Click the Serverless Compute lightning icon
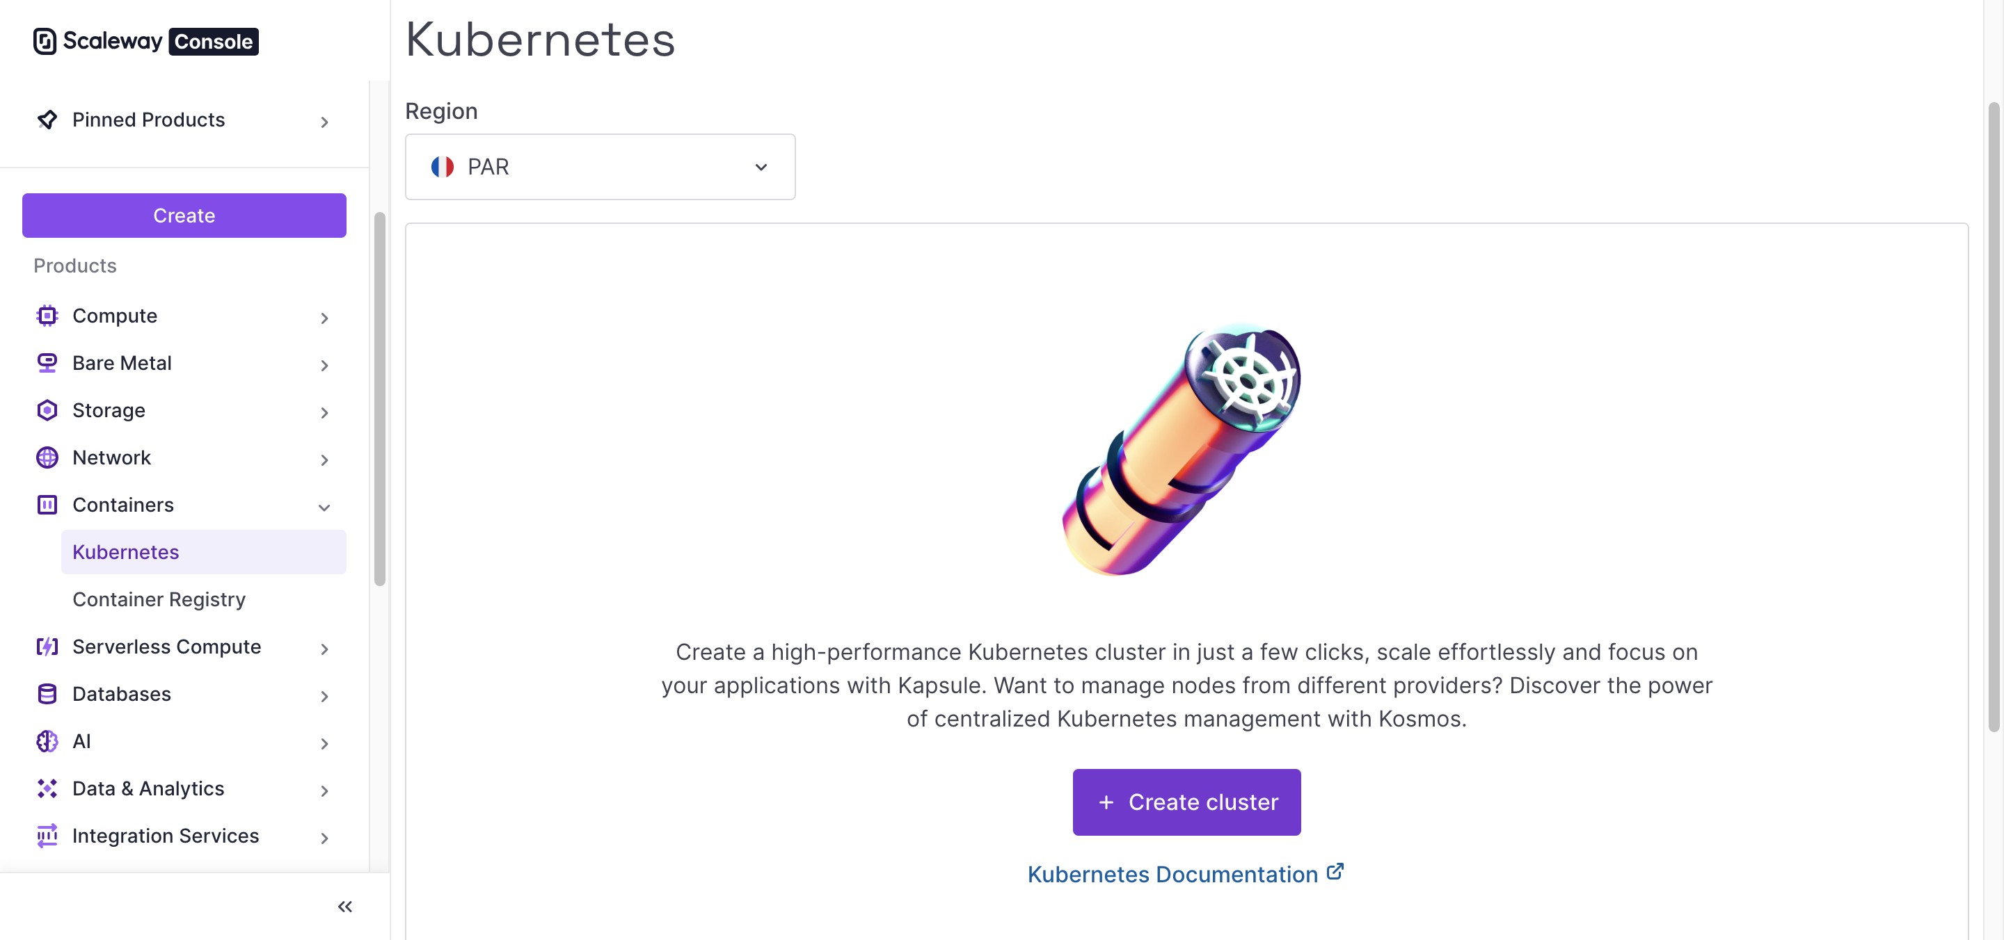The height and width of the screenshot is (940, 2004). [x=47, y=647]
